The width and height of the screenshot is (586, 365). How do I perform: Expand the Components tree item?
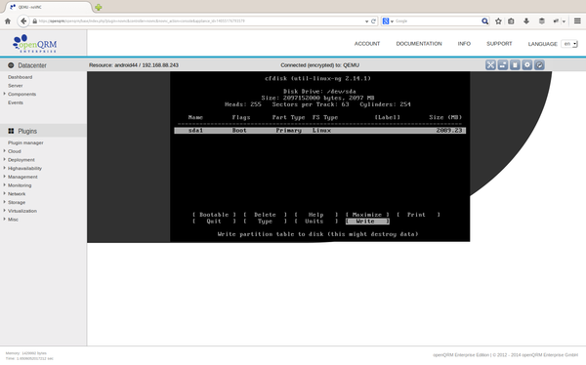coord(5,94)
